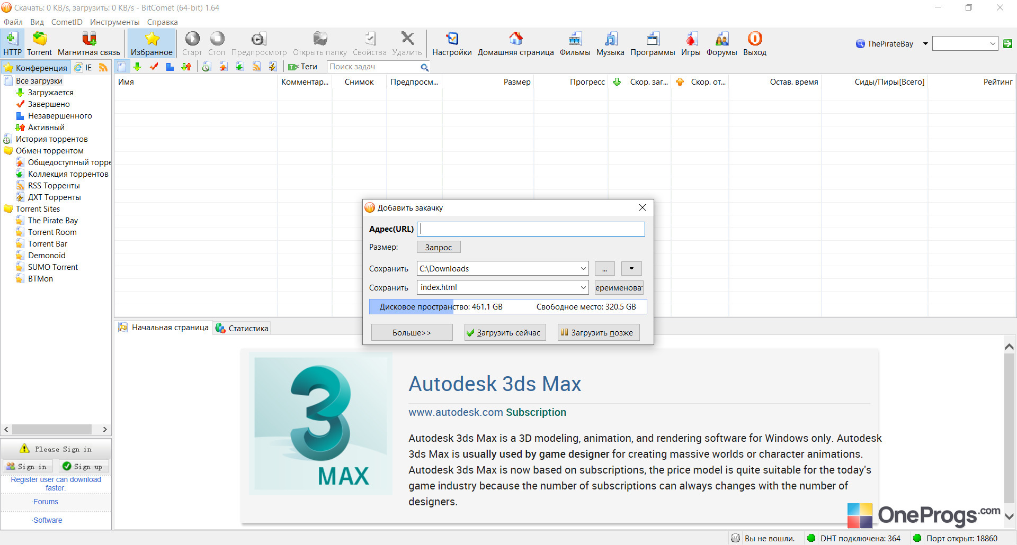Screen dimensions: 1017x545
Task: Expand the index.html filename dropdown
Action: 583,287
